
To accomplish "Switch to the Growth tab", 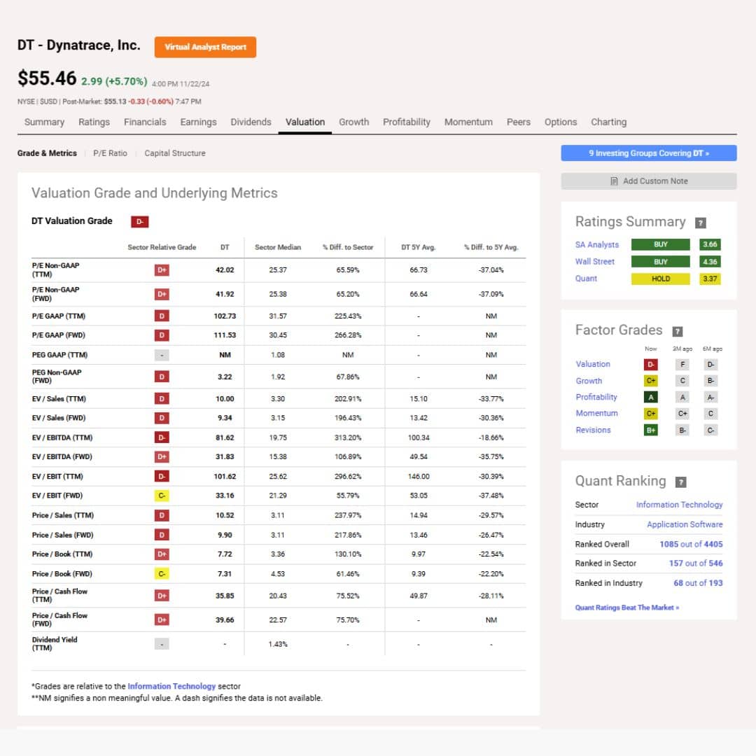I will (x=353, y=122).
